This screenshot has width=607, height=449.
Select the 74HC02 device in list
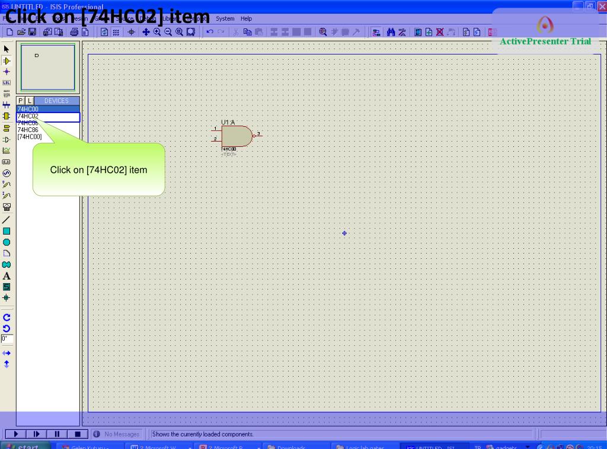pyautogui.click(x=48, y=116)
